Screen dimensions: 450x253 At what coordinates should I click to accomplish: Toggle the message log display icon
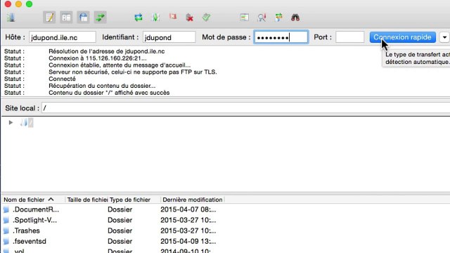(49, 18)
